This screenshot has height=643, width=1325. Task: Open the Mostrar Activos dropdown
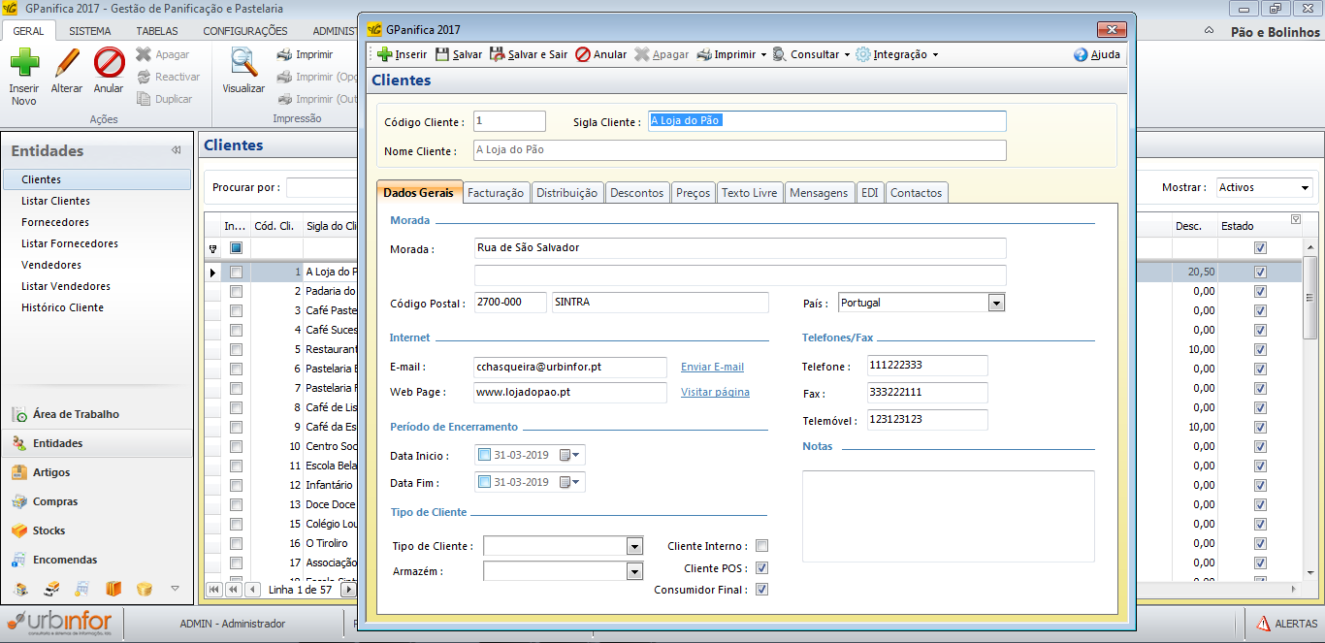tap(1304, 187)
